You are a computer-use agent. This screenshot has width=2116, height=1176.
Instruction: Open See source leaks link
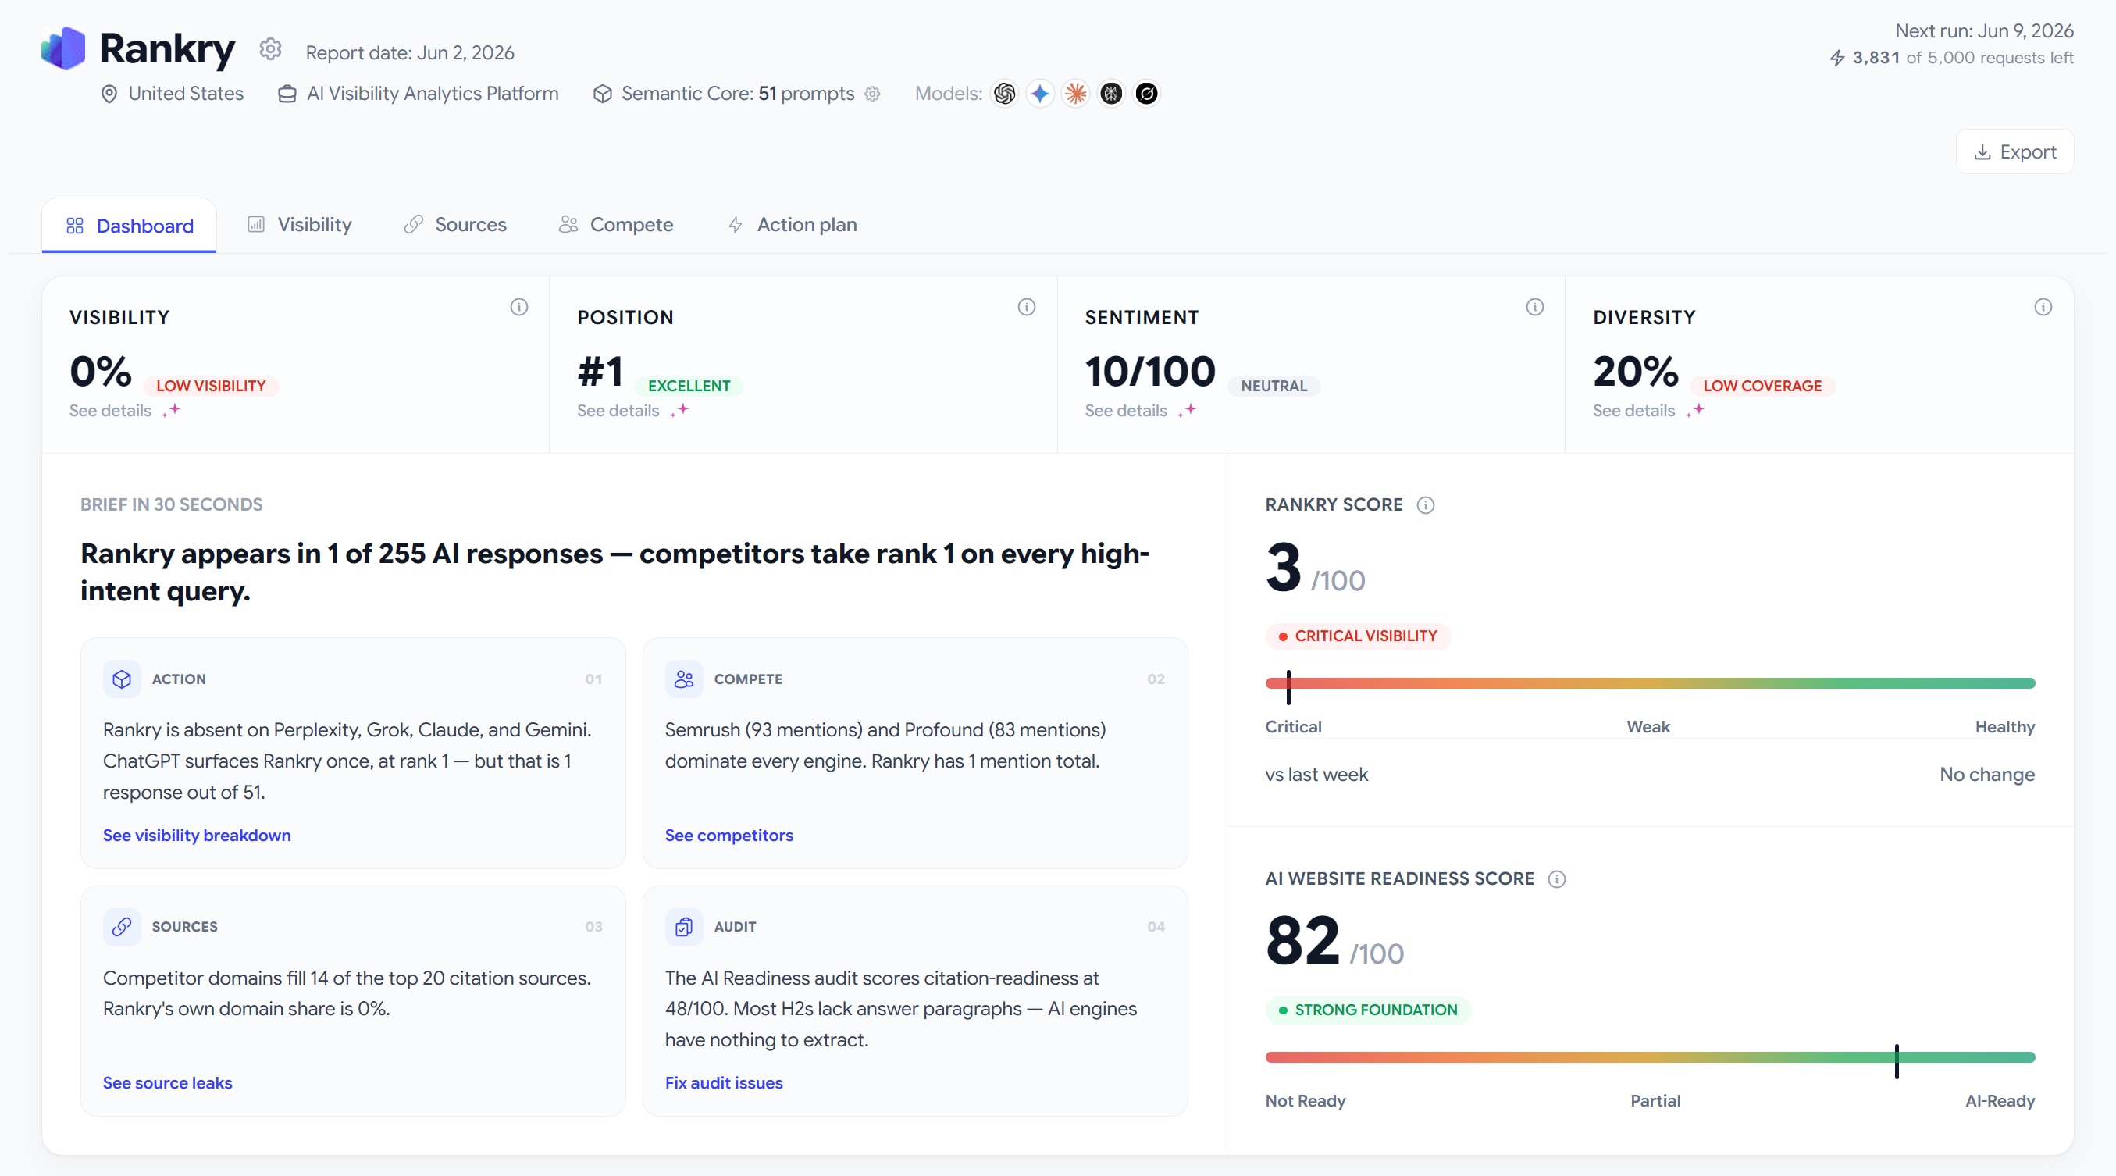[168, 1082]
